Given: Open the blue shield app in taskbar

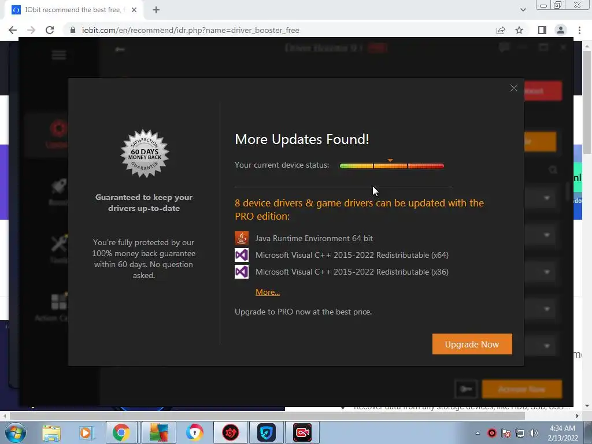Looking at the screenshot, I should [266, 432].
